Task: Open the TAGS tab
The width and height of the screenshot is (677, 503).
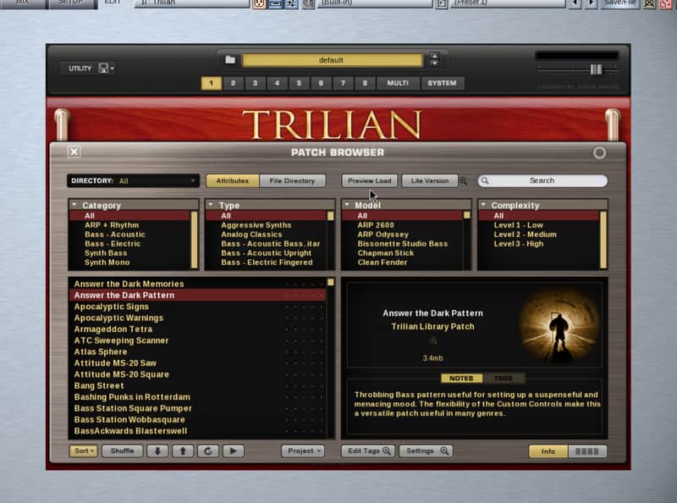Action: click(504, 379)
